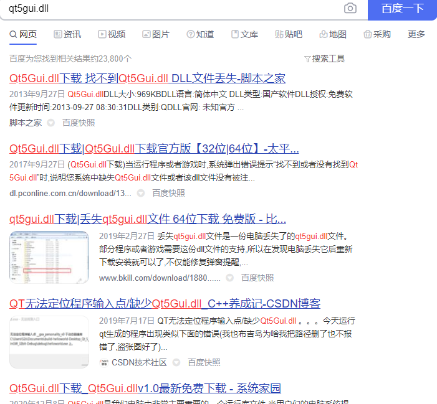The width and height of the screenshot is (437, 404).
Task: Select the 图片 tab
Action: [156, 34]
